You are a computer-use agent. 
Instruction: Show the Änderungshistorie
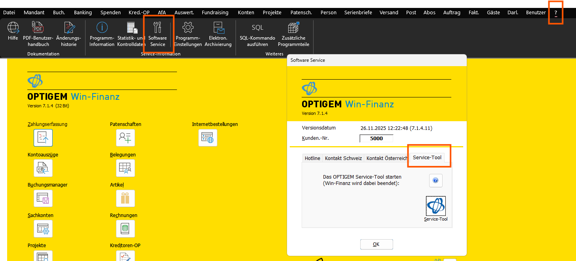click(68, 29)
